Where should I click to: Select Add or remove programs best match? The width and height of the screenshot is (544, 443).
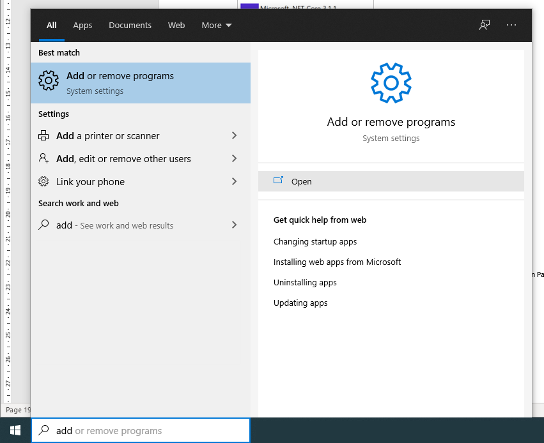[x=141, y=83]
